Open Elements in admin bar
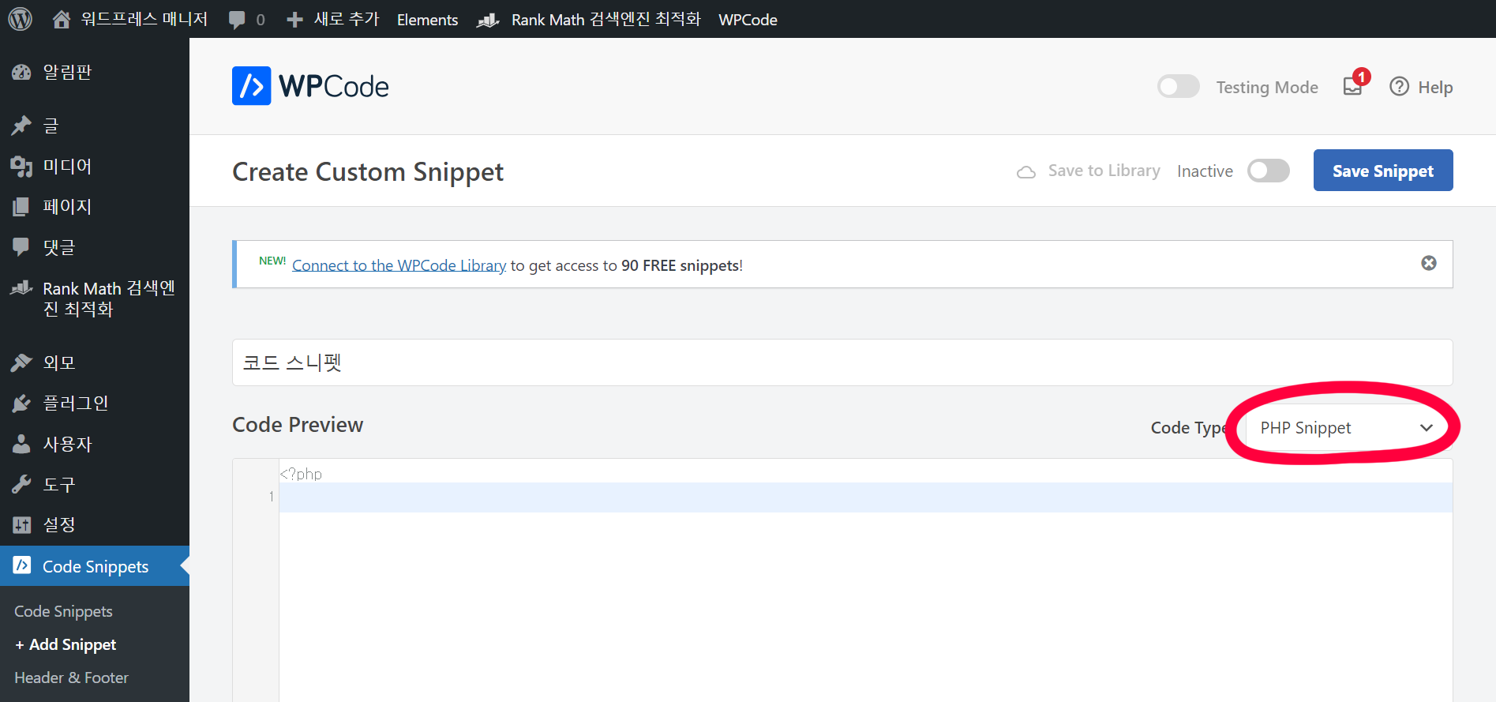 pos(427,20)
